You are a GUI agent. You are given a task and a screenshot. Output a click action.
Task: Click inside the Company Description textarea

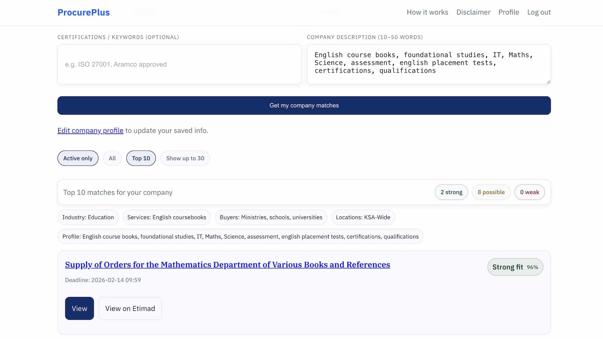428,64
